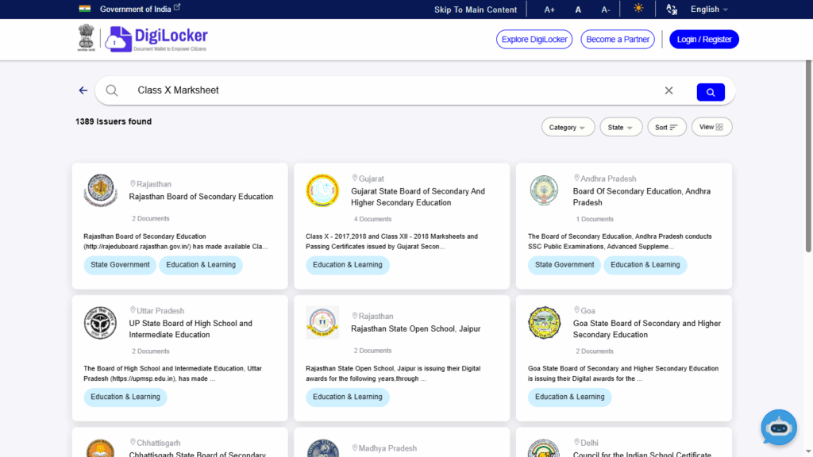The height and width of the screenshot is (457, 813).
Task: Click UP State Board logo
Action: (x=101, y=322)
